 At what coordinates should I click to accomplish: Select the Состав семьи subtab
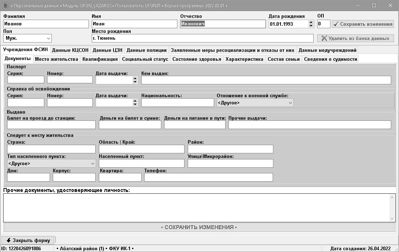284,59
